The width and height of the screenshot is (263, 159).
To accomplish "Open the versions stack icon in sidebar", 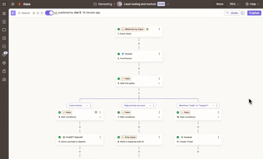I will [x=4, y=71].
